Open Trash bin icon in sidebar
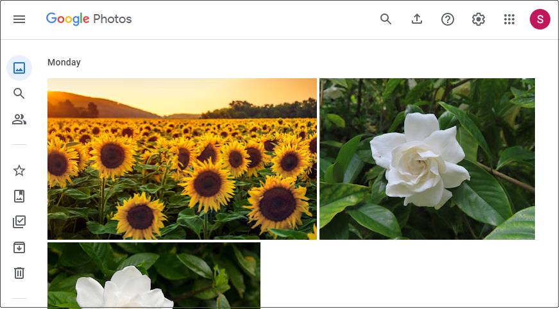 tap(19, 273)
